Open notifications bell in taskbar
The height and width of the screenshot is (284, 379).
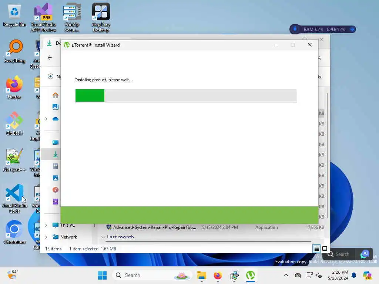click(x=354, y=275)
